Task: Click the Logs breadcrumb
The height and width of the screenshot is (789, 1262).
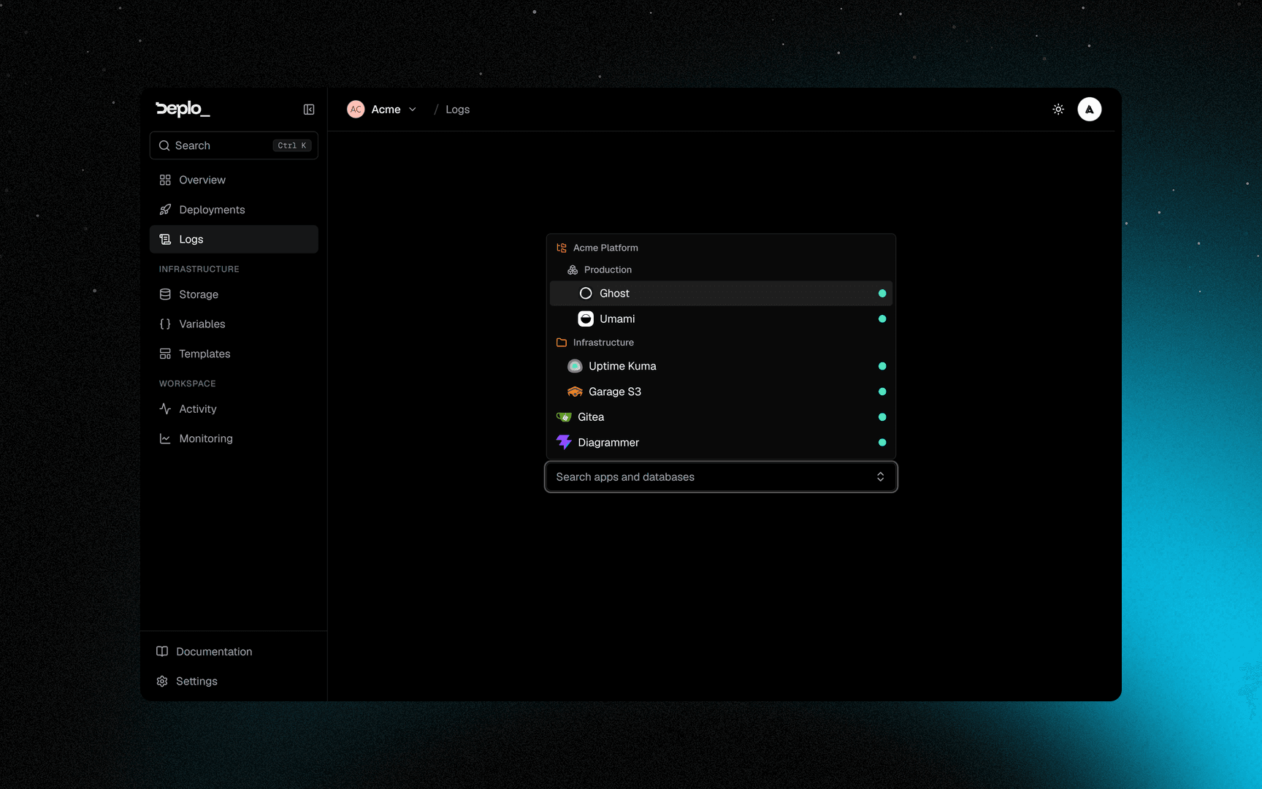Action: tap(457, 110)
